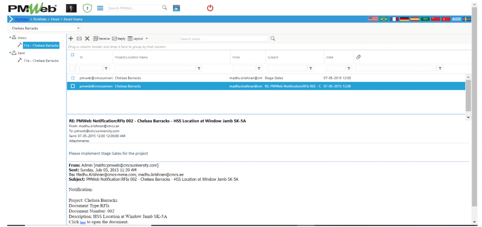Click the Inbox folder label
Image resolution: width=482 pixels, height=227 pixels.
pos(22,38)
